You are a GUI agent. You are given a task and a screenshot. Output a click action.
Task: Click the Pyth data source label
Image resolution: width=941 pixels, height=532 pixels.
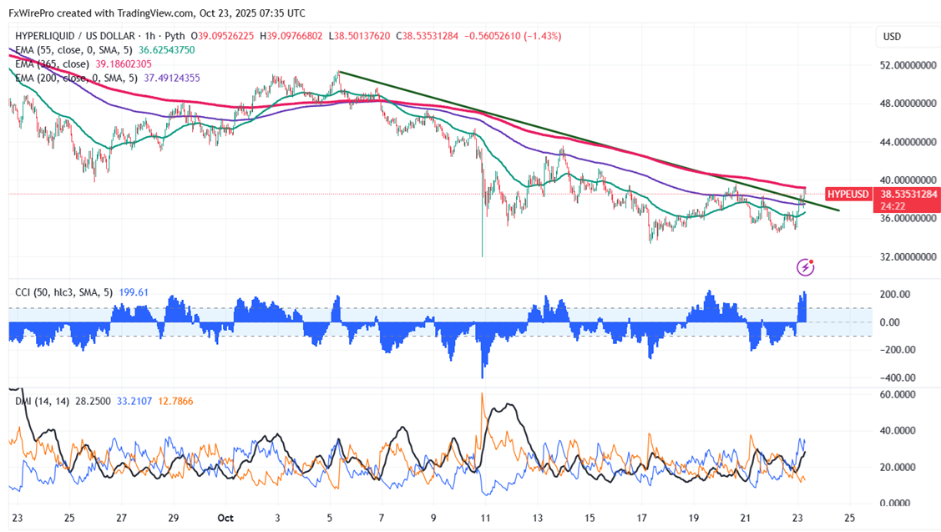[175, 36]
